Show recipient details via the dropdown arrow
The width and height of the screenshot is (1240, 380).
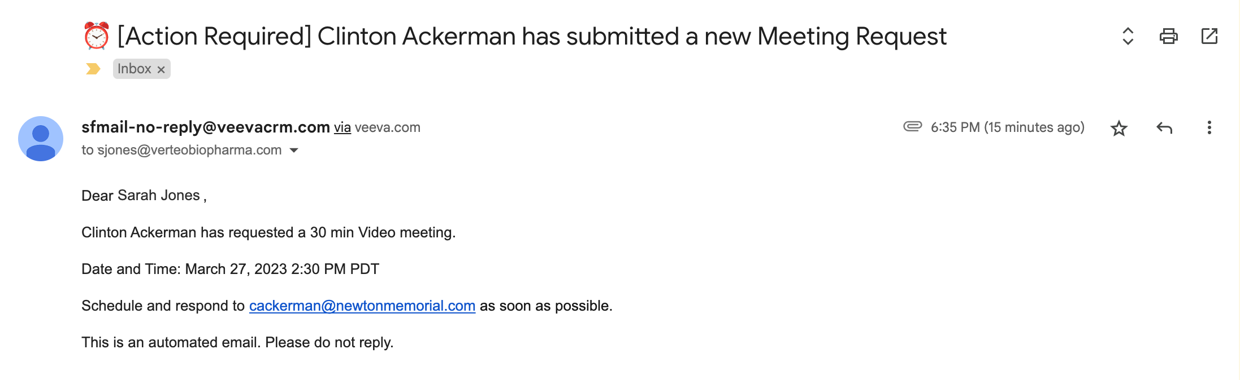tap(294, 151)
